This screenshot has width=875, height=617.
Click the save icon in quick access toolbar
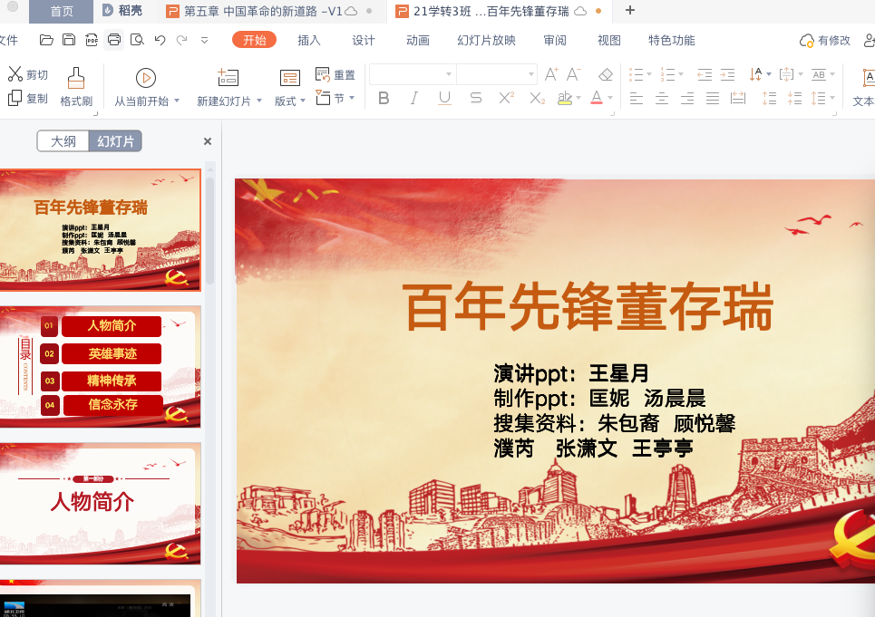click(x=69, y=40)
